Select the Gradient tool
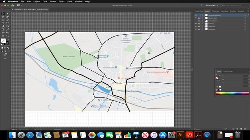250x140 pixels. [3, 30]
